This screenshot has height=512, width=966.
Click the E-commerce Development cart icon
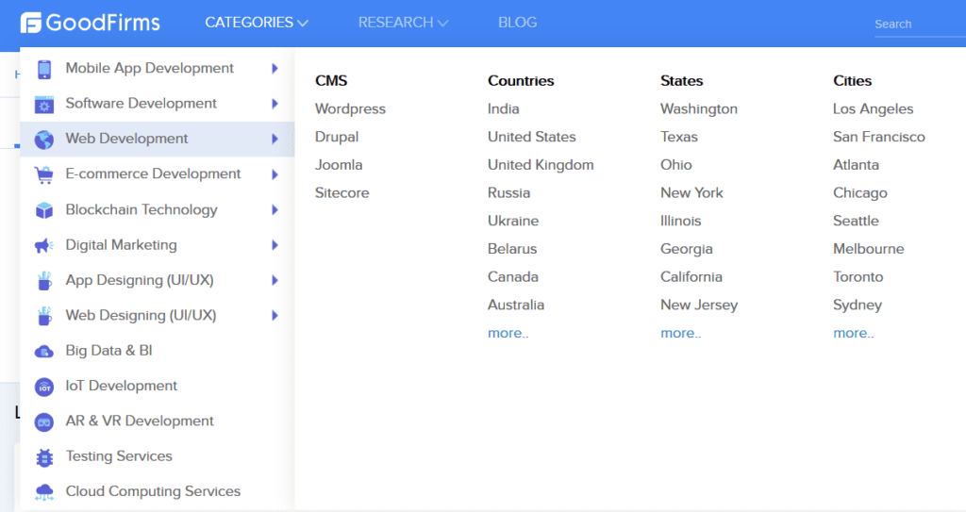tap(43, 175)
